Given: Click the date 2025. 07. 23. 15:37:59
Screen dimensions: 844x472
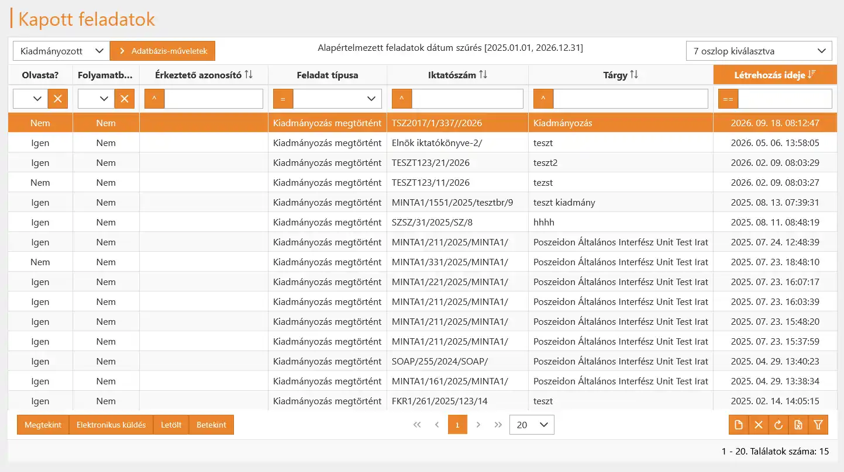Looking at the screenshot, I should [x=775, y=341].
